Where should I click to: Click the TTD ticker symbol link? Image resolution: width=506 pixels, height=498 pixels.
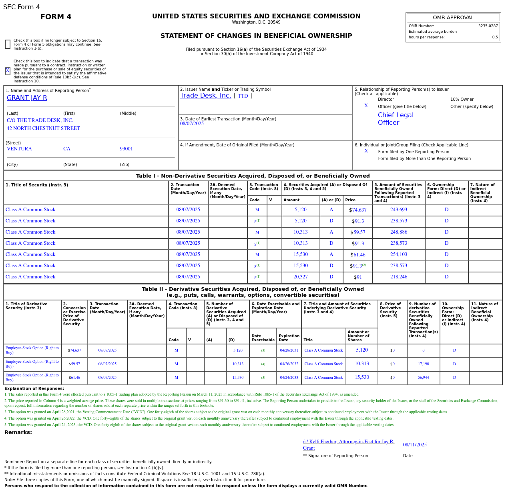(x=243, y=96)
